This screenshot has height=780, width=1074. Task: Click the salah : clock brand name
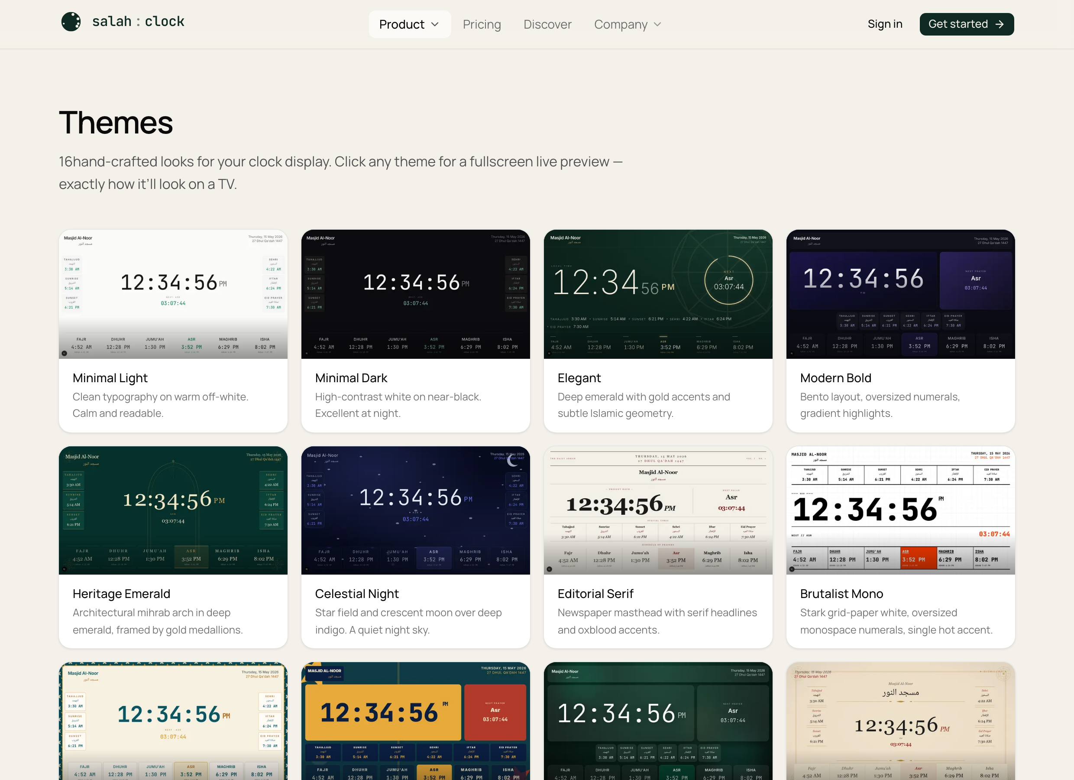point(138,22)
